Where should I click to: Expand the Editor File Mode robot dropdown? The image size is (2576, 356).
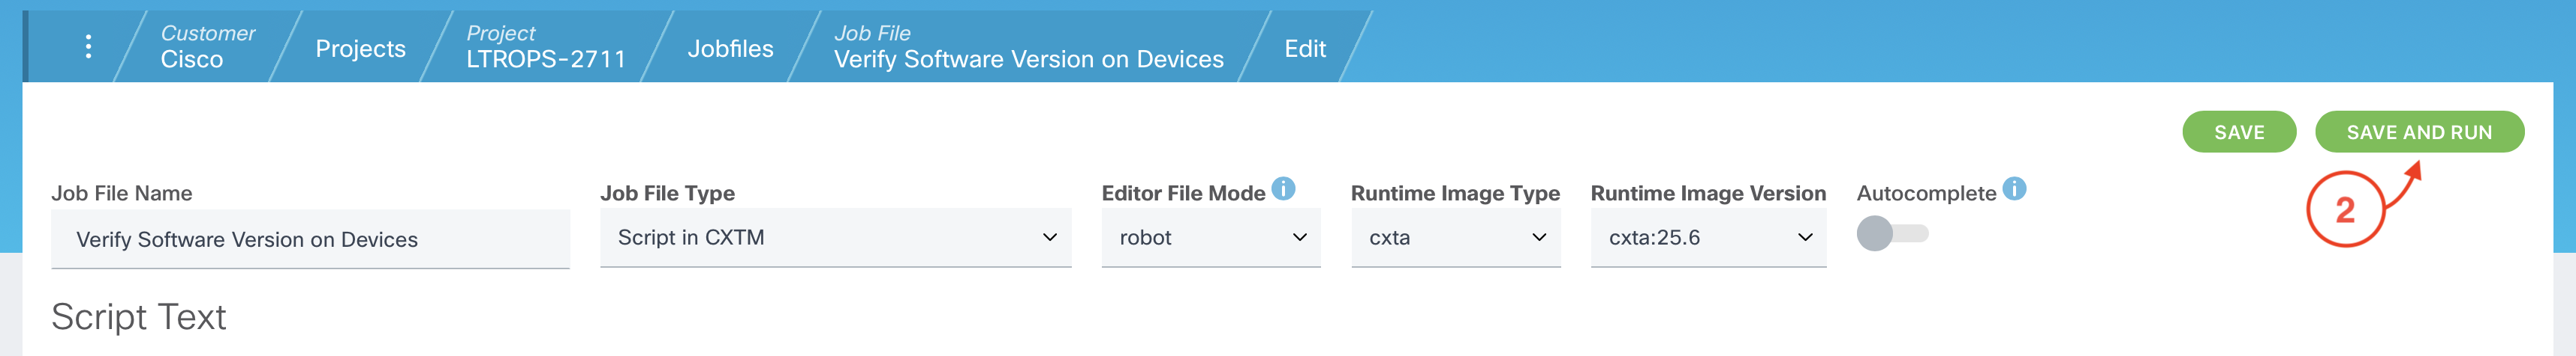coord(1210,237)
